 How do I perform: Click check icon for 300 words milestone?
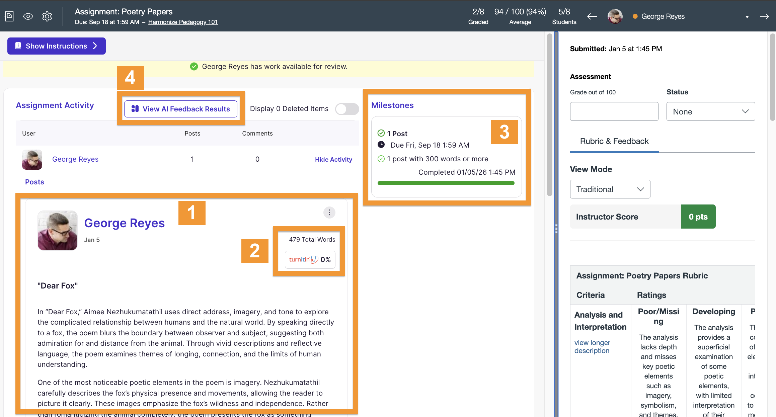point(381,159)
